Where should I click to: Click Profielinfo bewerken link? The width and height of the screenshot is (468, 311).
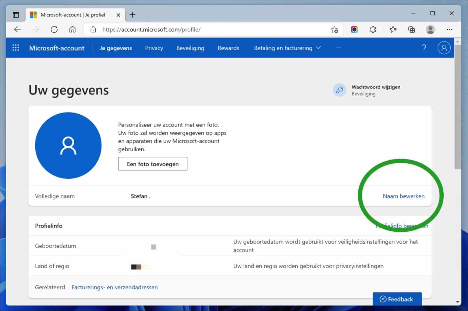pos(402,226)
